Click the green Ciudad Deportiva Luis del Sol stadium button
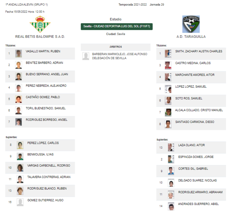 (117, 27)
